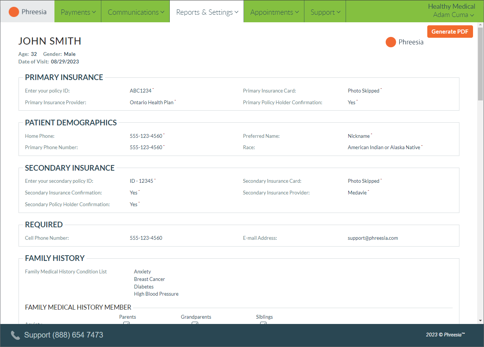Open the Support menu

325,12
